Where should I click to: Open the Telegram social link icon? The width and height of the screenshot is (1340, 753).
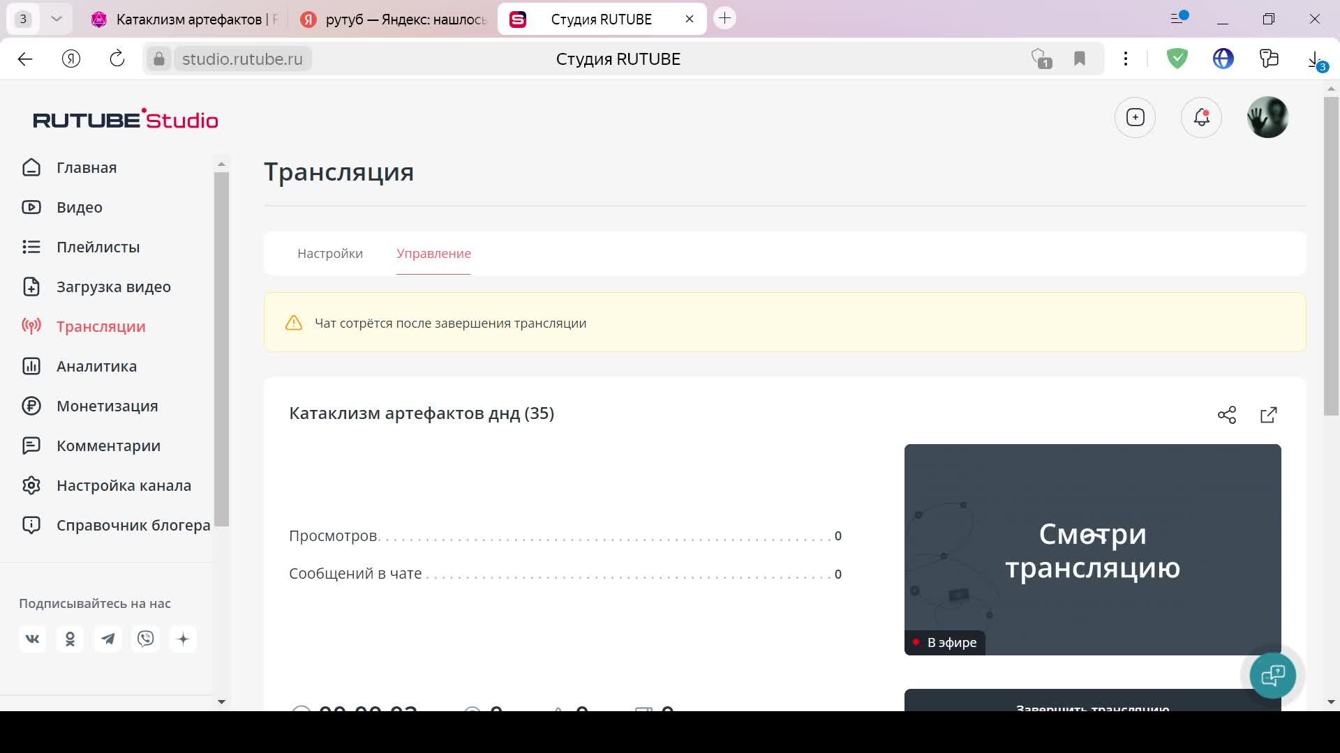coord(108,639)
